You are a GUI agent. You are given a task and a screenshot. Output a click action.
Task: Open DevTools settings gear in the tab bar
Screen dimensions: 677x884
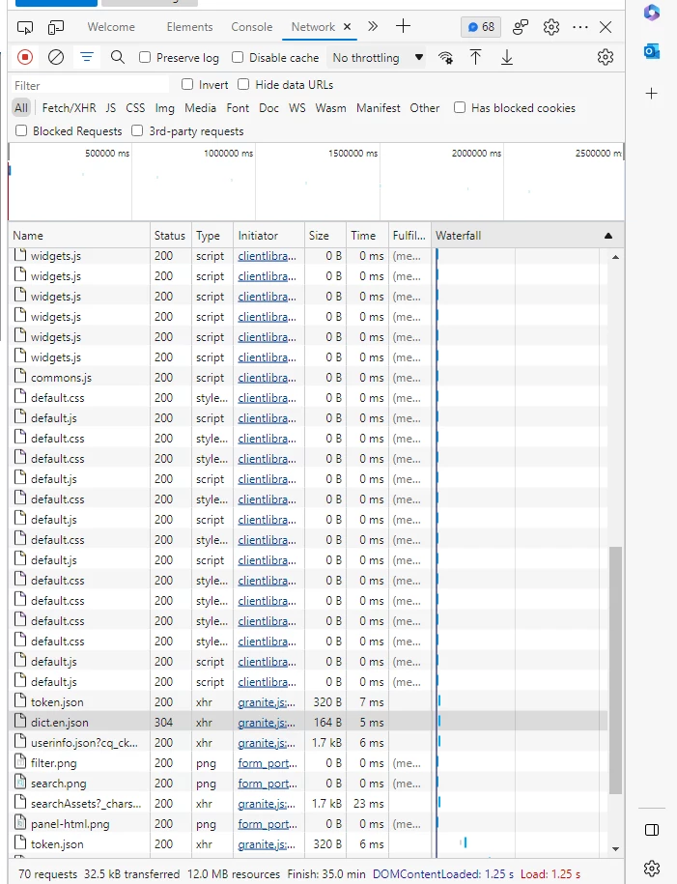(x=550, y=27)
